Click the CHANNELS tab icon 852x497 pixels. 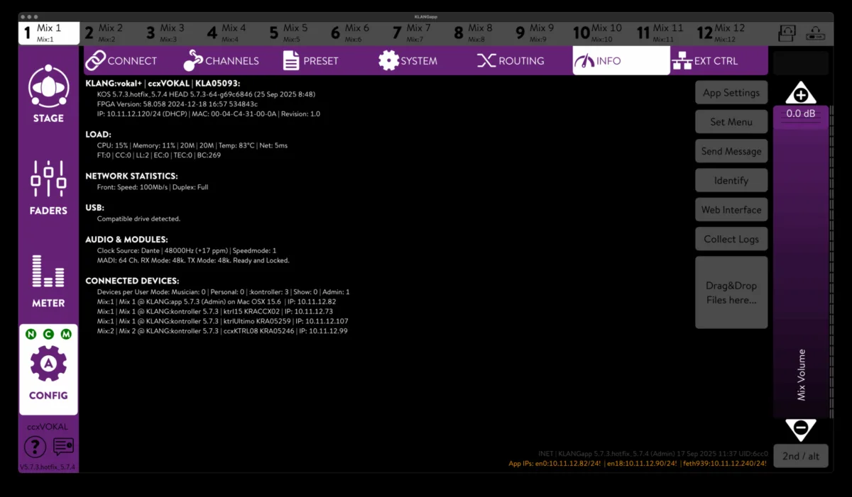click(193, 60)
